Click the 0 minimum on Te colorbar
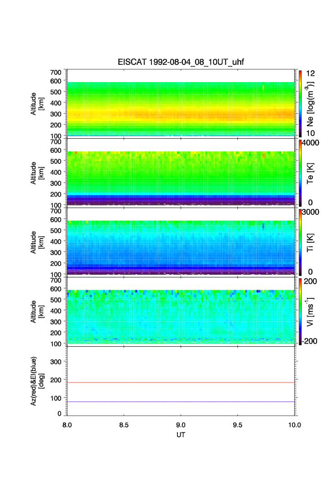This screenshot has height=485, width=323. (310, 203)
